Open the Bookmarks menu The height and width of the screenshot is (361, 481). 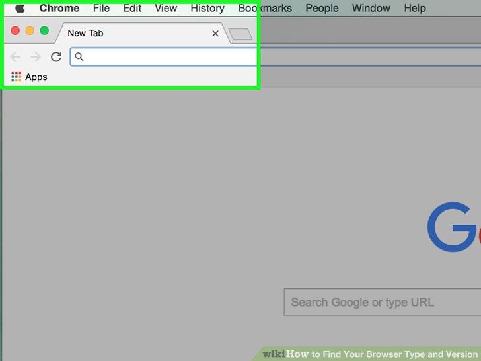265,8
